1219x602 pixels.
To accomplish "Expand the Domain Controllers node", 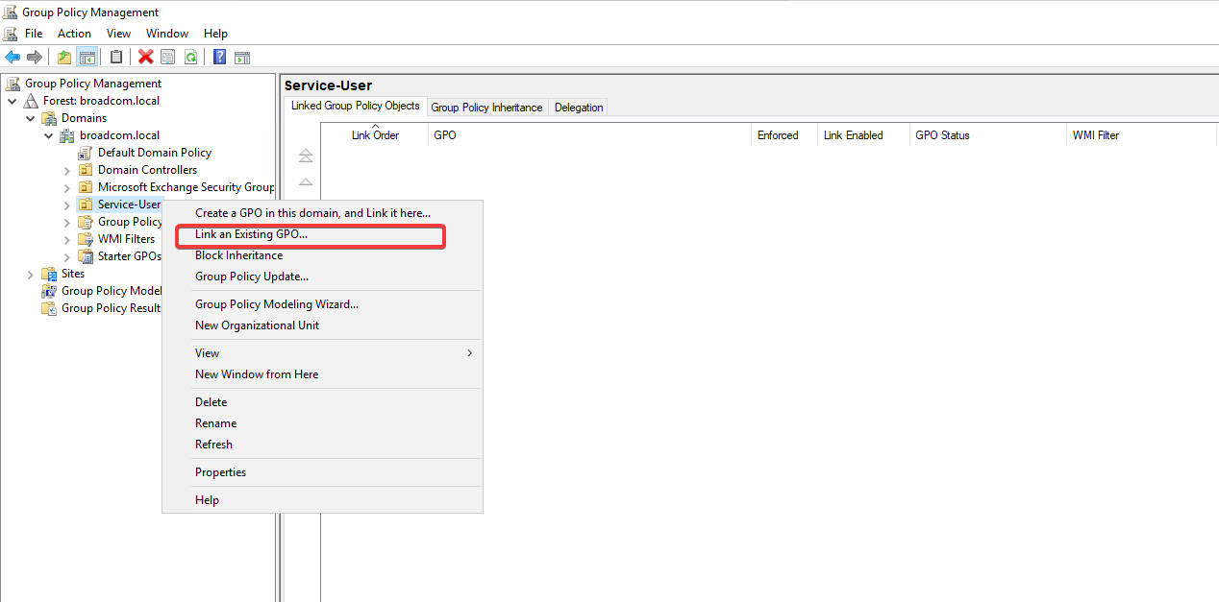I will tap(66, 170).
